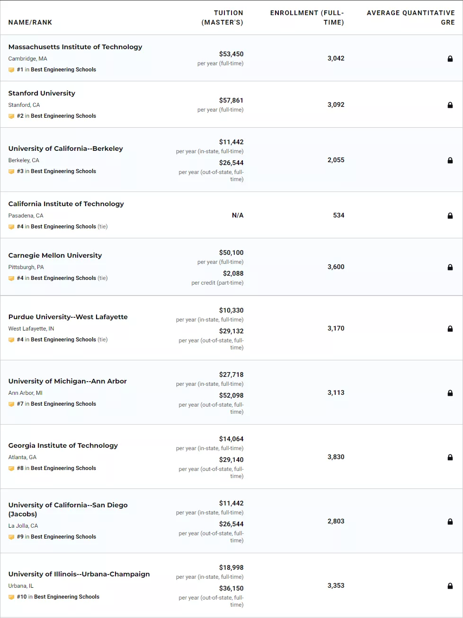The width and height of the screenshot is (463, 618).
Task: Click the lock icon in Stanford University's row
Action: (x=450, y=105)
